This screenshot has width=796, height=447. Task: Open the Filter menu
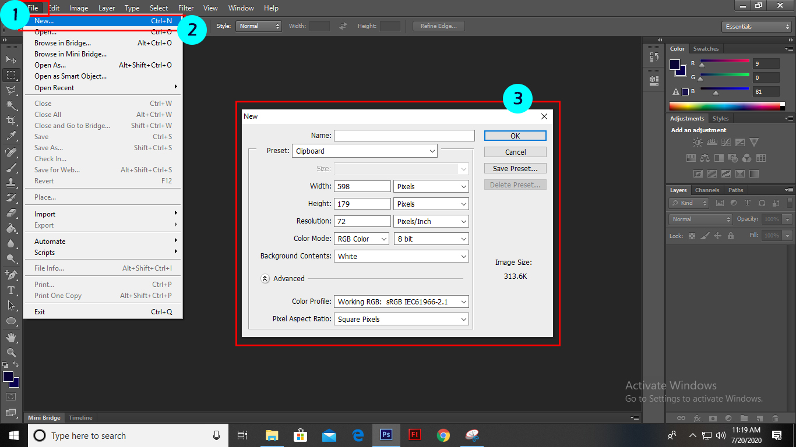coord(186,8)
